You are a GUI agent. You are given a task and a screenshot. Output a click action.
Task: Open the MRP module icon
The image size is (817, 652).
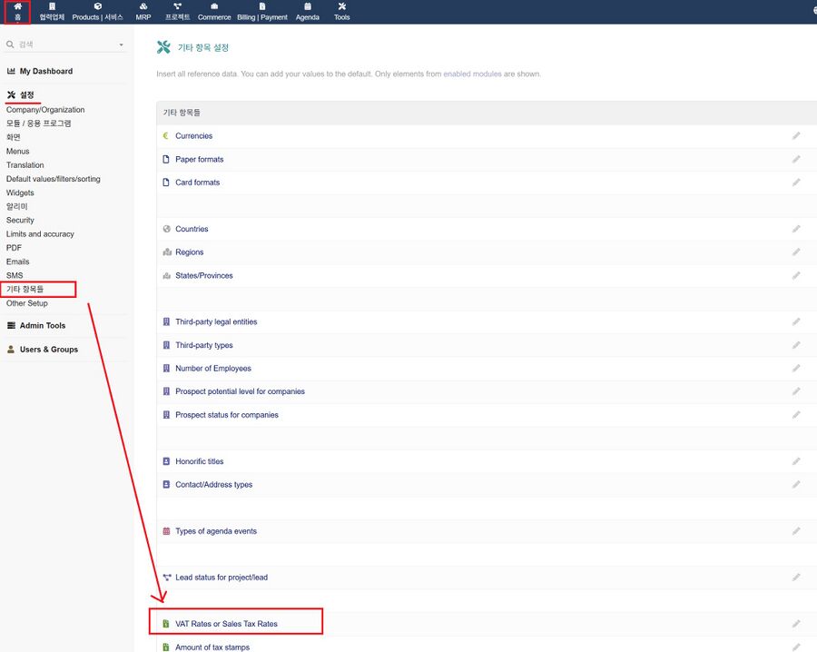tap(143, 7)
